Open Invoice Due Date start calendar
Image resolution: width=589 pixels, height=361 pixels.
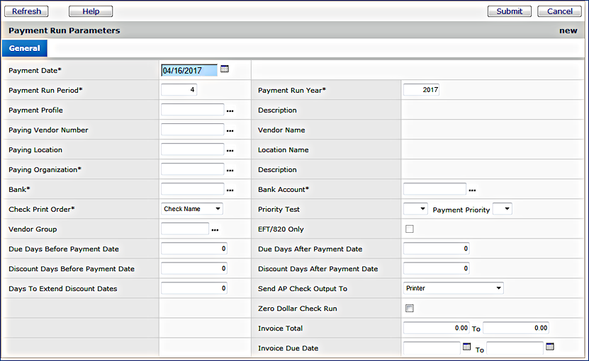tap(466, 347)
